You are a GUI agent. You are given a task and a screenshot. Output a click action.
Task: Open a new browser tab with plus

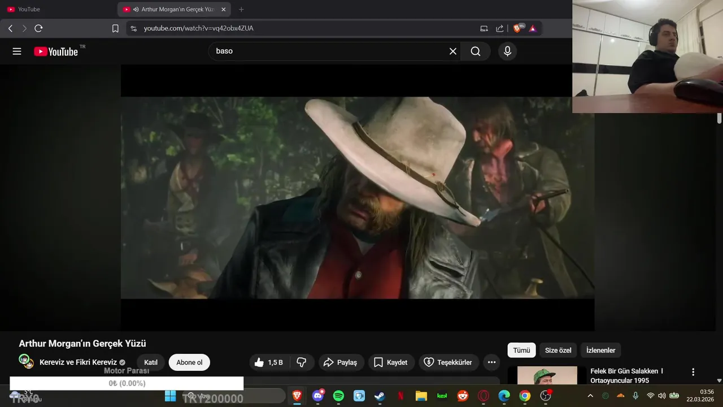point(241,10)
